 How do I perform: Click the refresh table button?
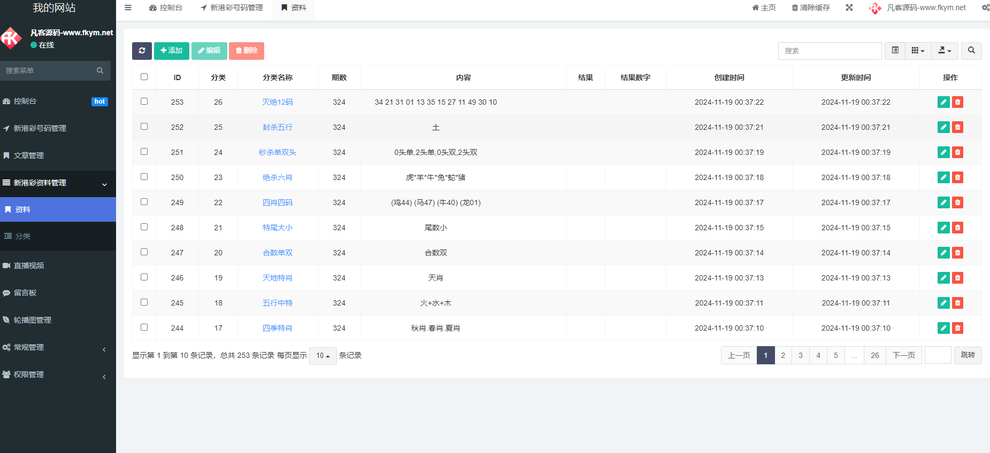pyautogui.click(x=142, y=51)
